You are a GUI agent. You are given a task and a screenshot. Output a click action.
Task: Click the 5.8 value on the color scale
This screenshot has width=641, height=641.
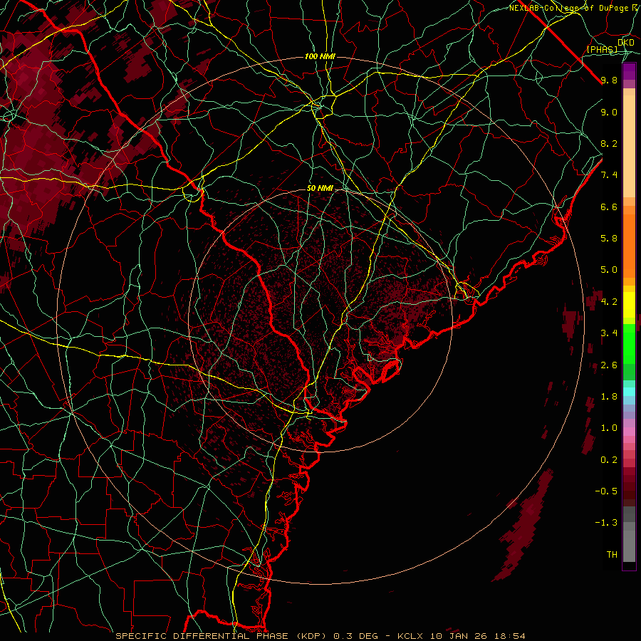[609, 239]
